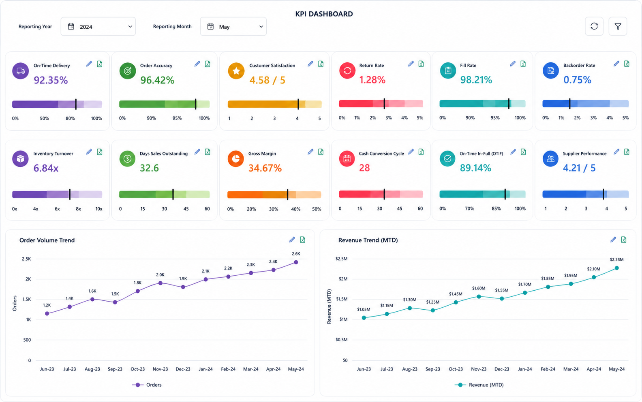
Task: Click the refresh icon button
Action: tap(594, 26)
